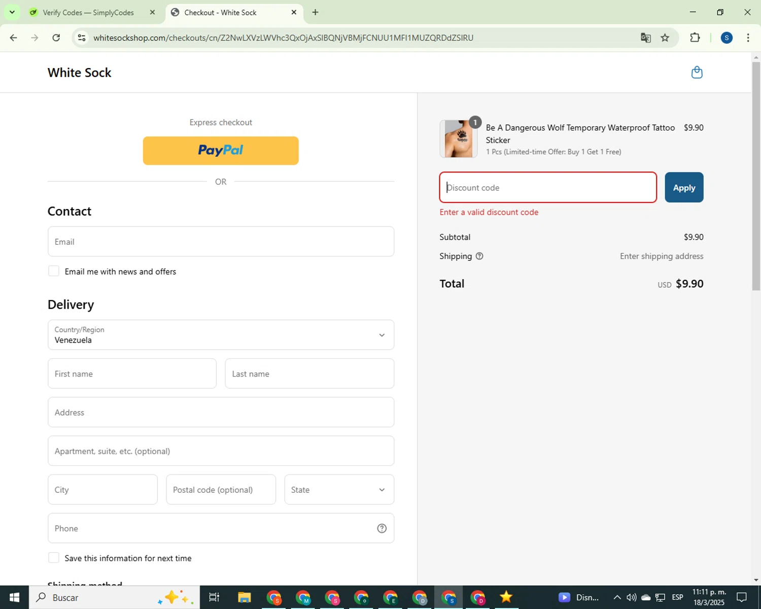Open the browser Extensions puzzle icon
761x609 pixels.
tap(695, 38)
